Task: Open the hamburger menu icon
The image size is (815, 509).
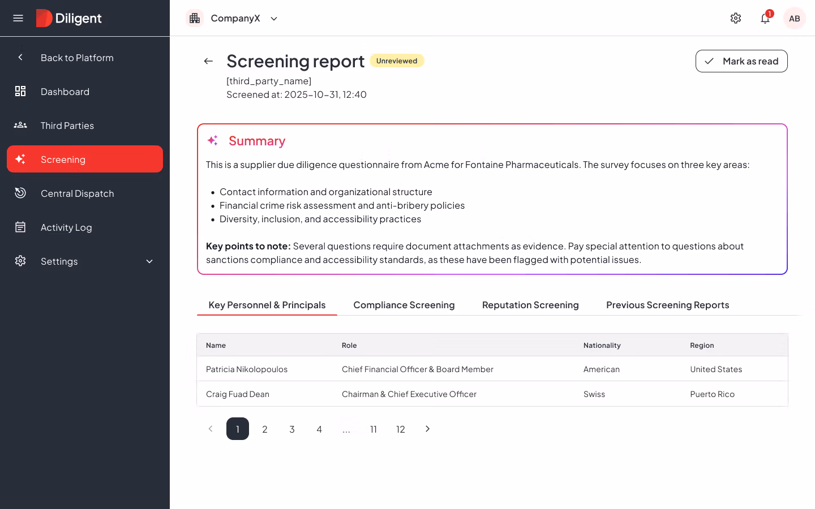Action: tap(18, 18)
